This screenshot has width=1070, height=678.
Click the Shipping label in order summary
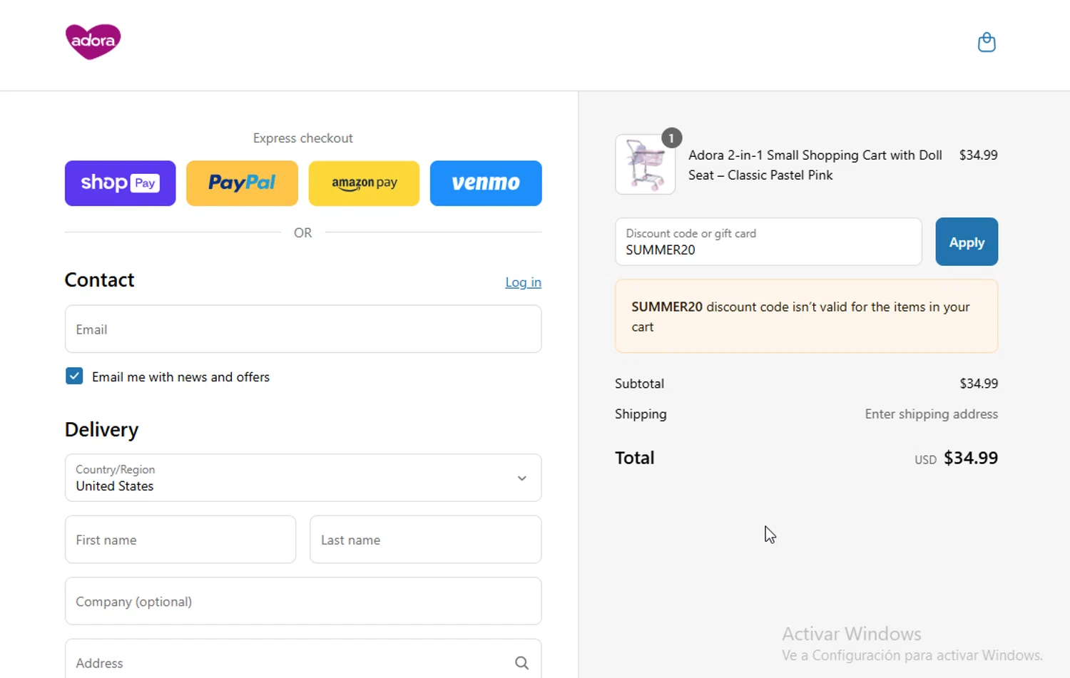(x=641, y=414)
